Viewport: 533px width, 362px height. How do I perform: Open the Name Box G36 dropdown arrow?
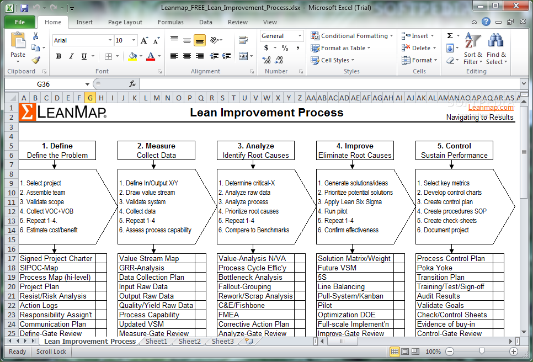[87, 84]
